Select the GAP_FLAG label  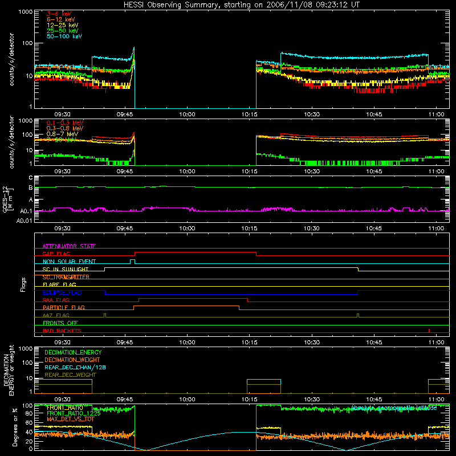pos(56,254)
